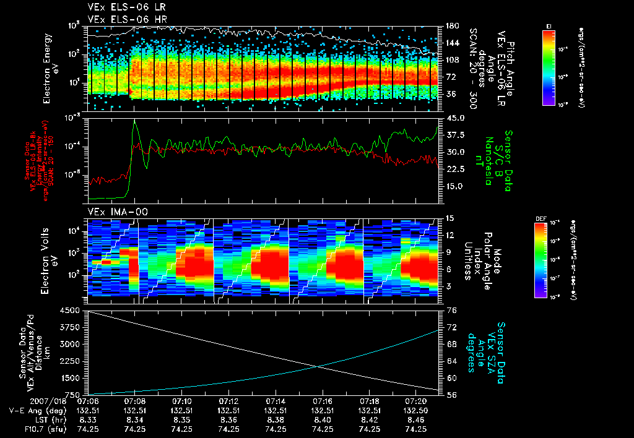Image resolution: width=634 pixels, height=438 pixels.
Task: Select the VEx ELS-06 LR title
Action: [126, 7]
